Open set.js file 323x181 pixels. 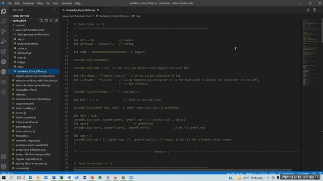click(x=20, y=67)
